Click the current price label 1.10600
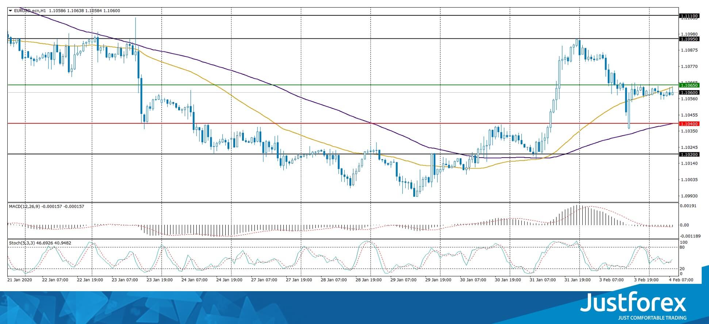Screen dimensions: 709x324 (689, 93)
